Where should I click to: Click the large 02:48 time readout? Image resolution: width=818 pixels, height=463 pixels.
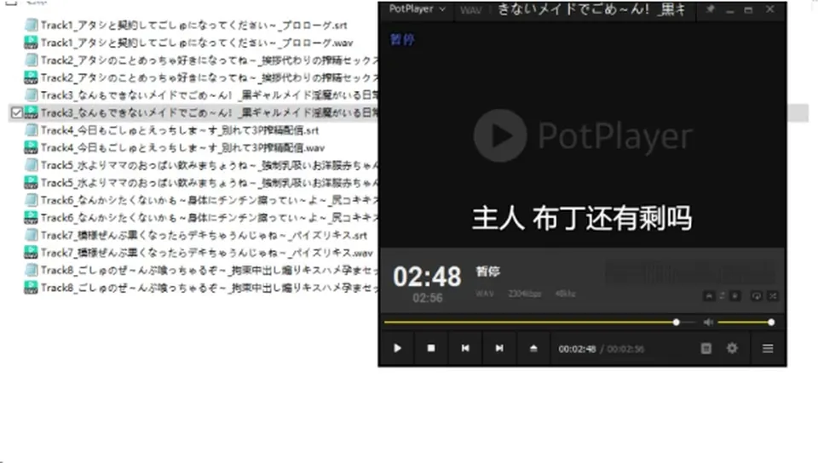pos(427,277)
